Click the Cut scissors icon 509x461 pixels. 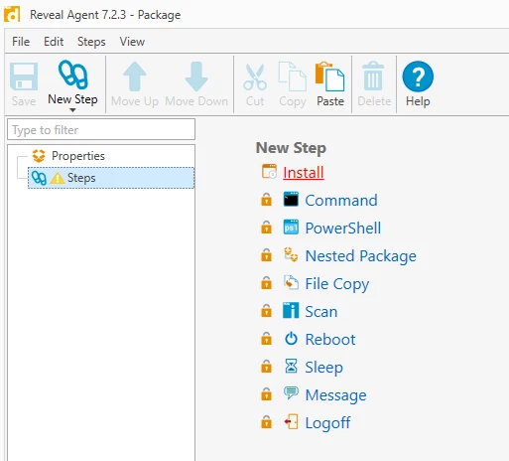pos(255,77)
